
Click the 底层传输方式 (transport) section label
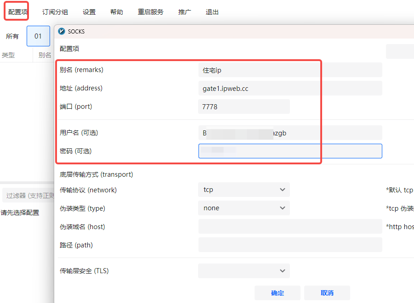96,174
